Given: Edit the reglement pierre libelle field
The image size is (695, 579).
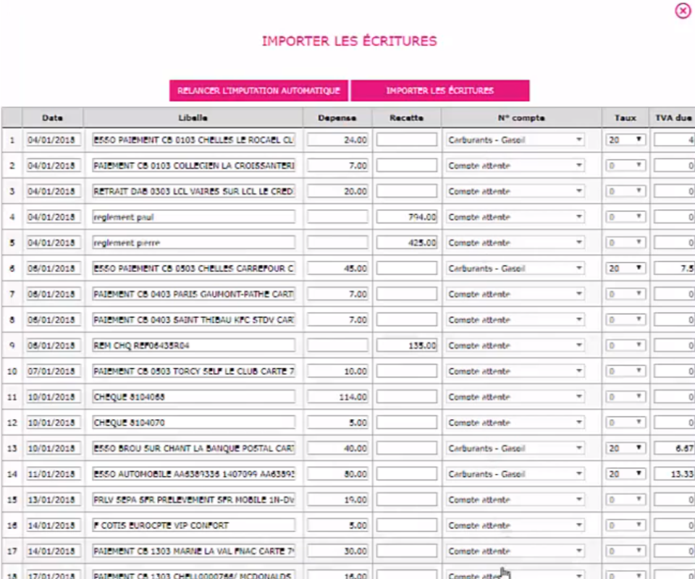Looking at the screenshot, I should click(x=193, y=242).
